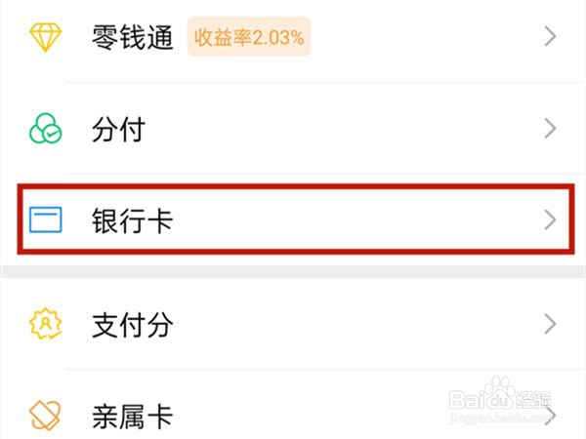Viewport: 586px width, 439px height.
Task: Click the 收益率2.03% badge
Action: [x=249, y=37]
